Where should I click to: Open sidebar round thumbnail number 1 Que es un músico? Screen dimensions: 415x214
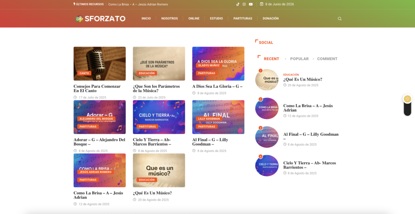(267, 80)
